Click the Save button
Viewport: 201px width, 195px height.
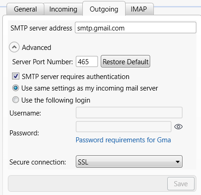click(181, 184)
